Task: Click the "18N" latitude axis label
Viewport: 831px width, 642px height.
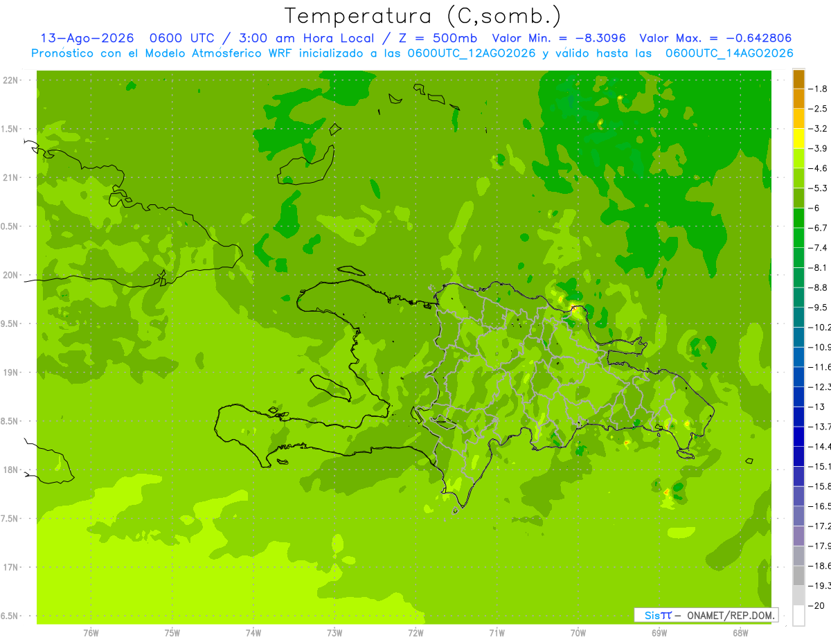Action: click(10, 470)
